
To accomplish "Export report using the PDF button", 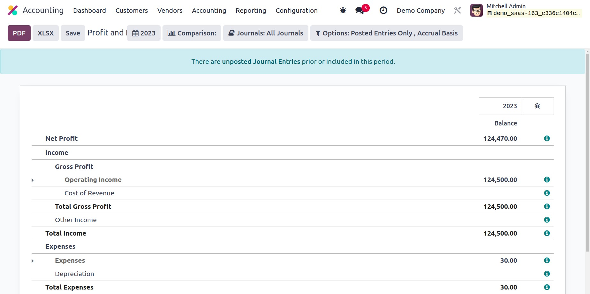I will (x=19, y=33).
